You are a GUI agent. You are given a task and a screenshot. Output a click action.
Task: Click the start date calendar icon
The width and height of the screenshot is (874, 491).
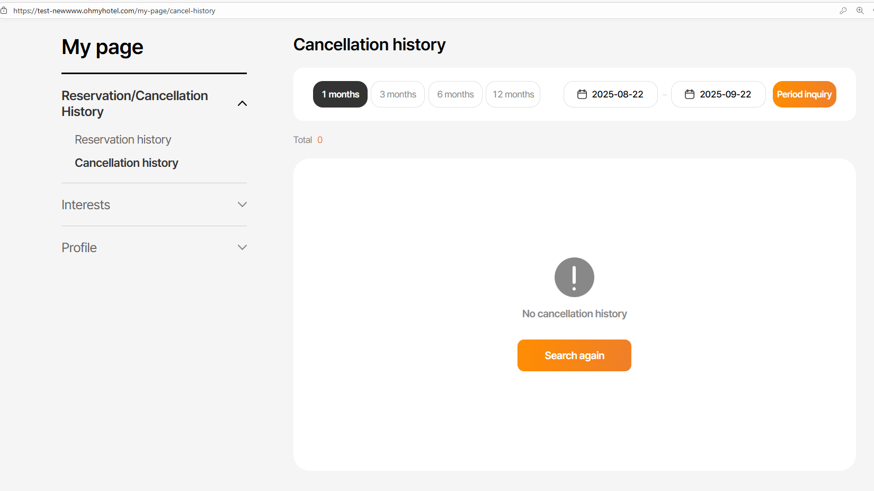click(x=582, y=94)
